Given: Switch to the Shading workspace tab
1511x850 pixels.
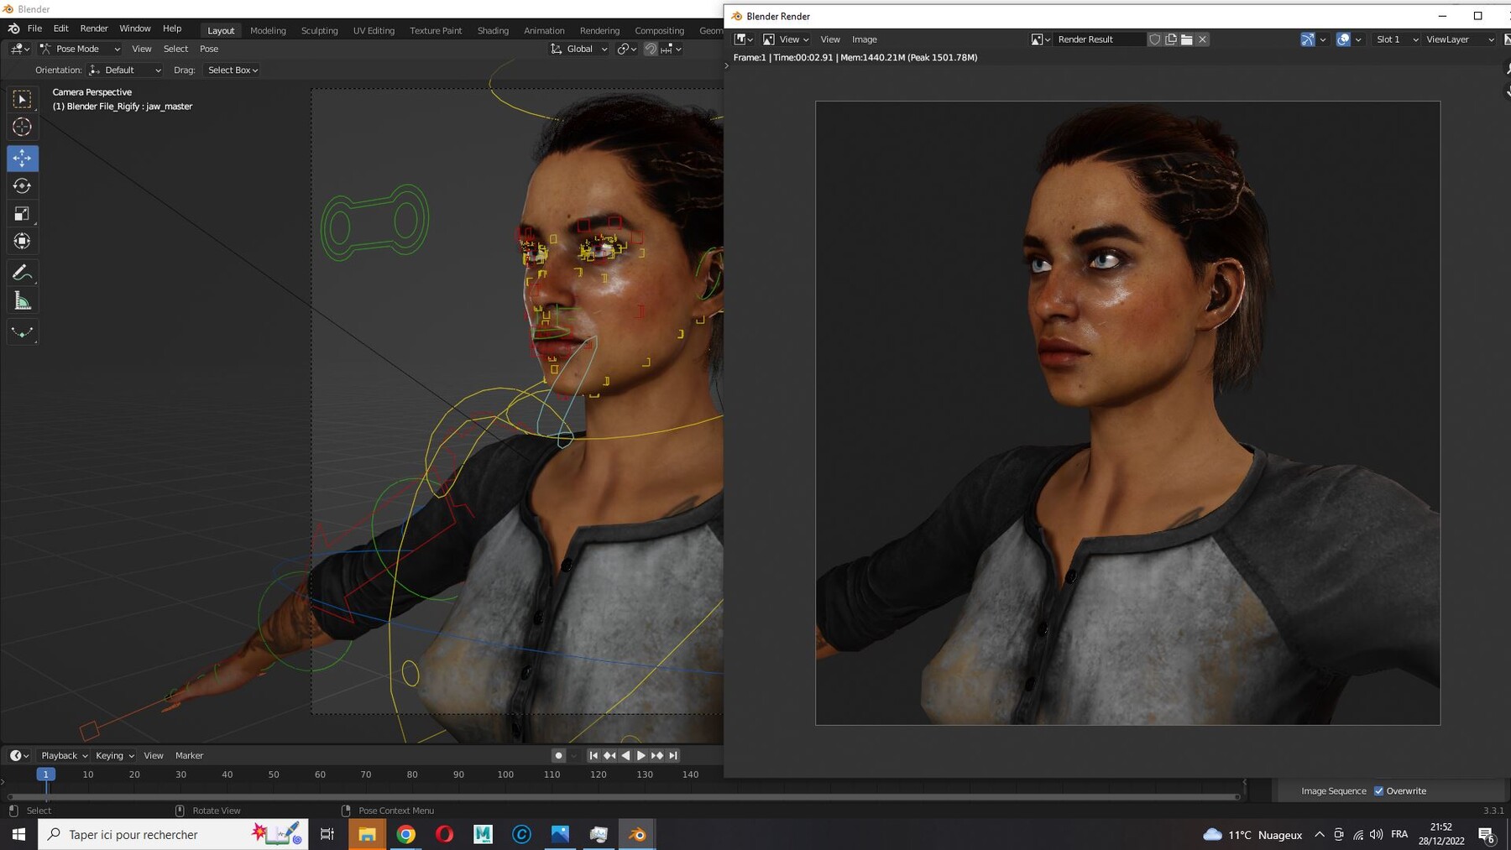Looking at the screenshot, I should tap(493, 31).
